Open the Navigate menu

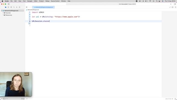tap(30, 1)
